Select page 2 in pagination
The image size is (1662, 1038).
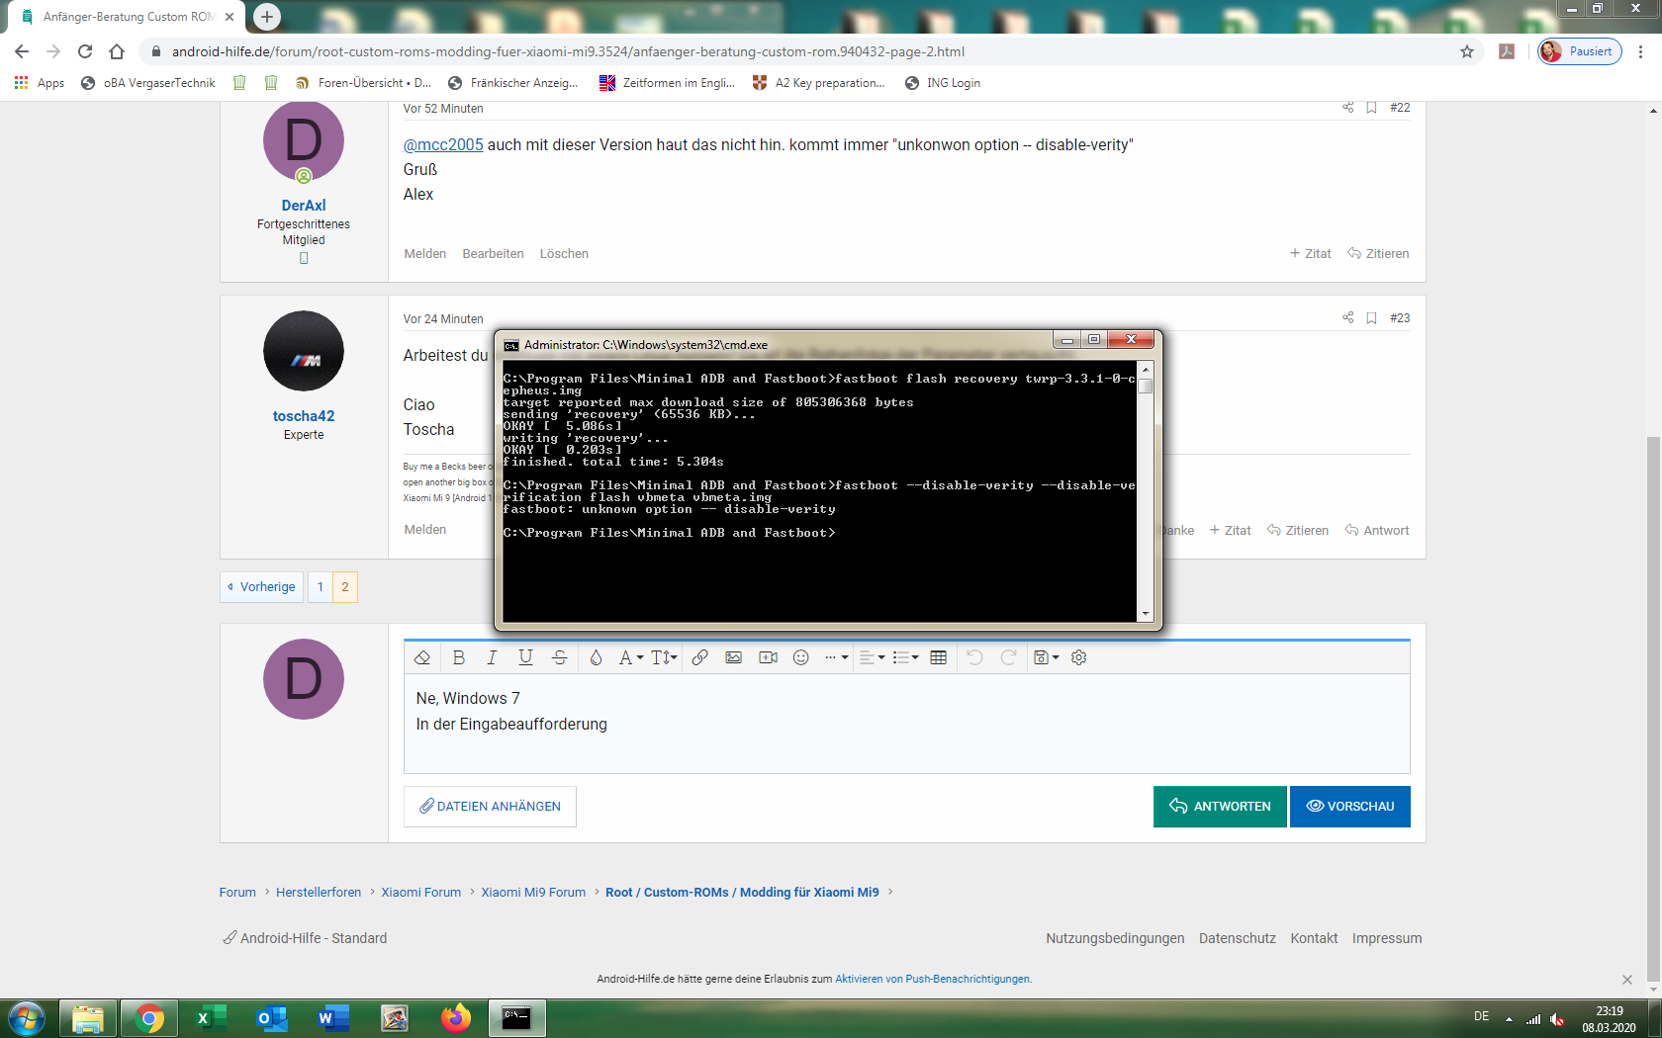(x=345, y=587)
